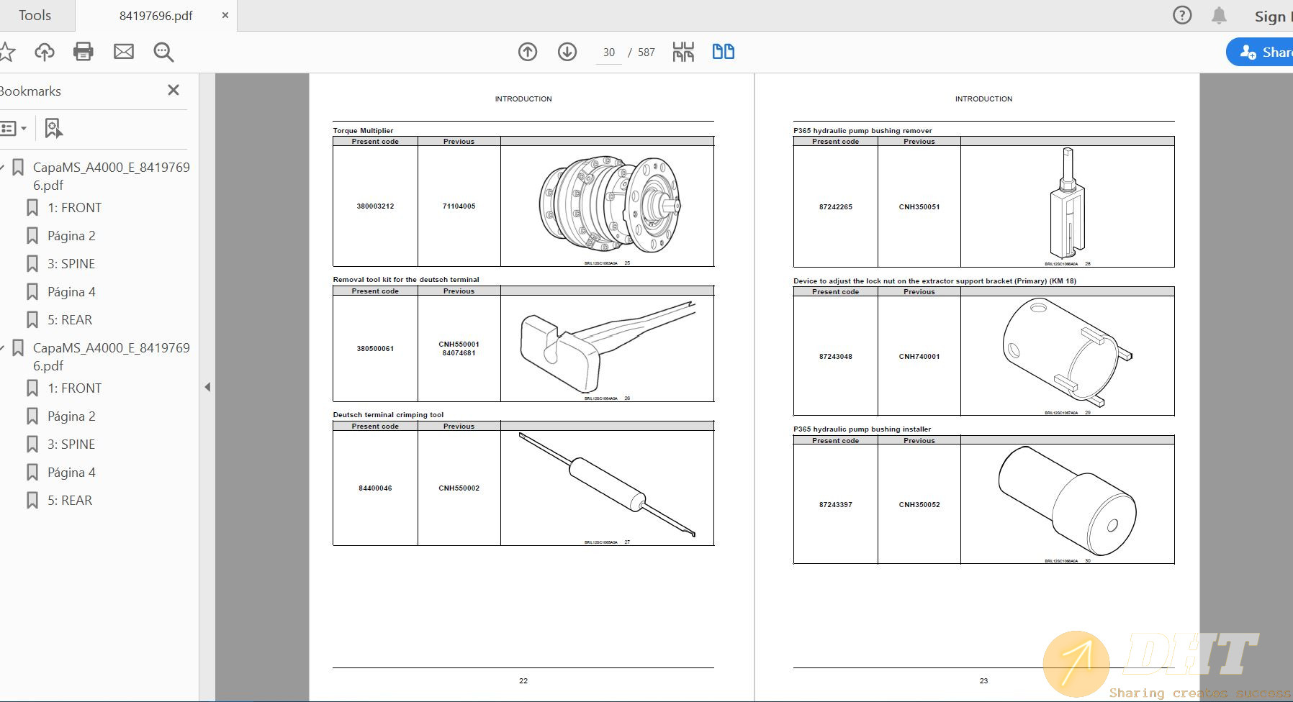Open the notifications bell
Viewport: 1293px width, 702px height.
click(1219, 16)
